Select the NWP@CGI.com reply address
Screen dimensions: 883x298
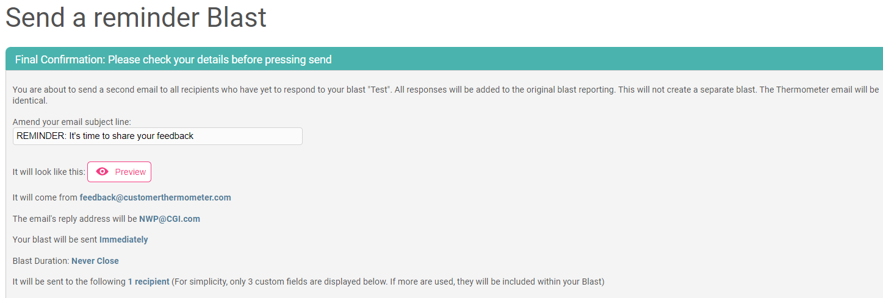170,219
